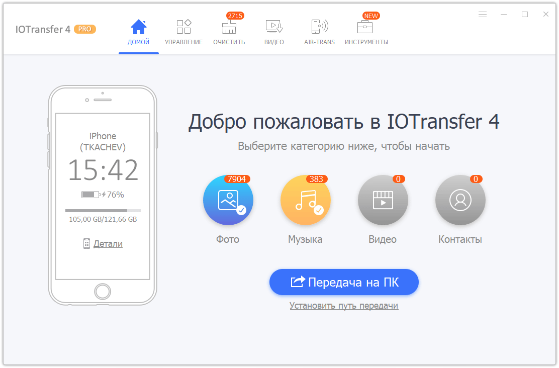Screen dimensions: 559x368
Task: Click the Музыка label under the icon
Action: 306,239
